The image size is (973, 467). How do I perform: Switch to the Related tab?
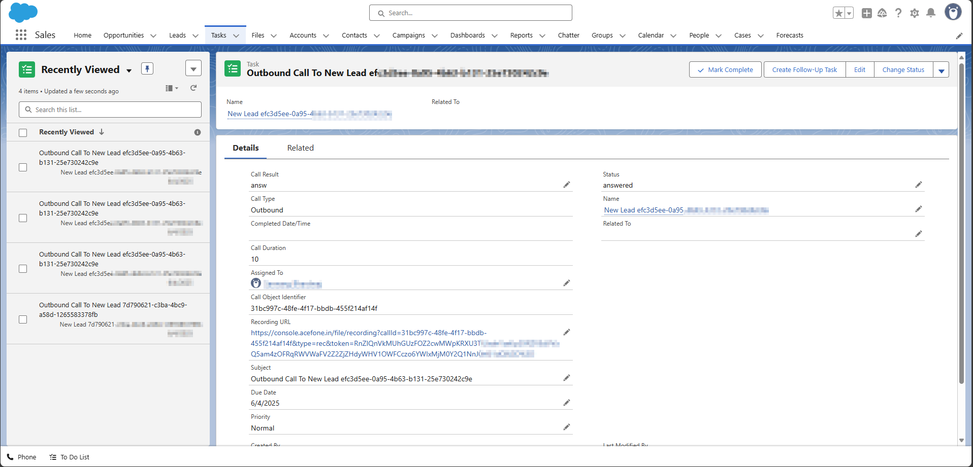(x=300, y=148)
